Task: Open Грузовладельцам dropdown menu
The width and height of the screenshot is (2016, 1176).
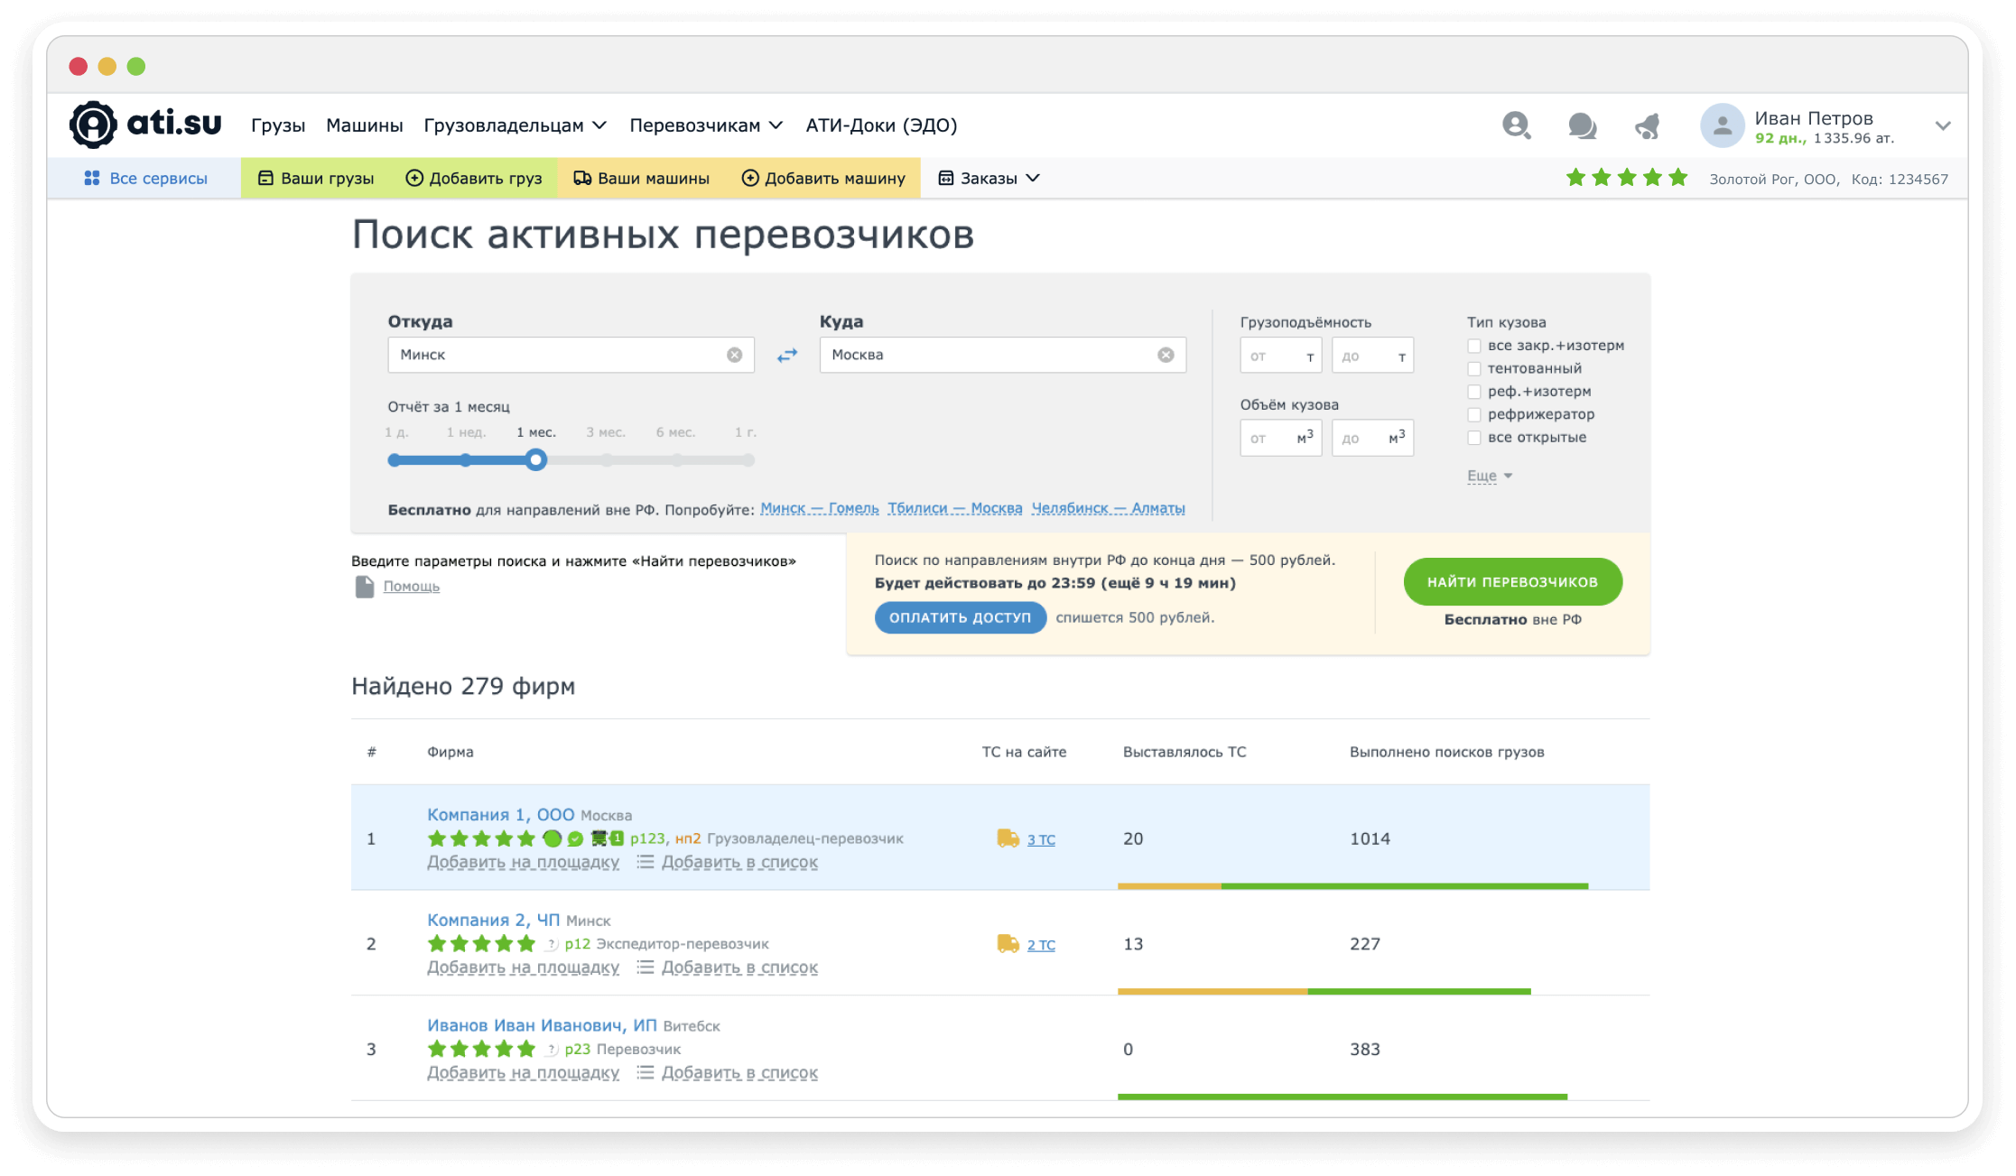Action: (x=516, y=125)
